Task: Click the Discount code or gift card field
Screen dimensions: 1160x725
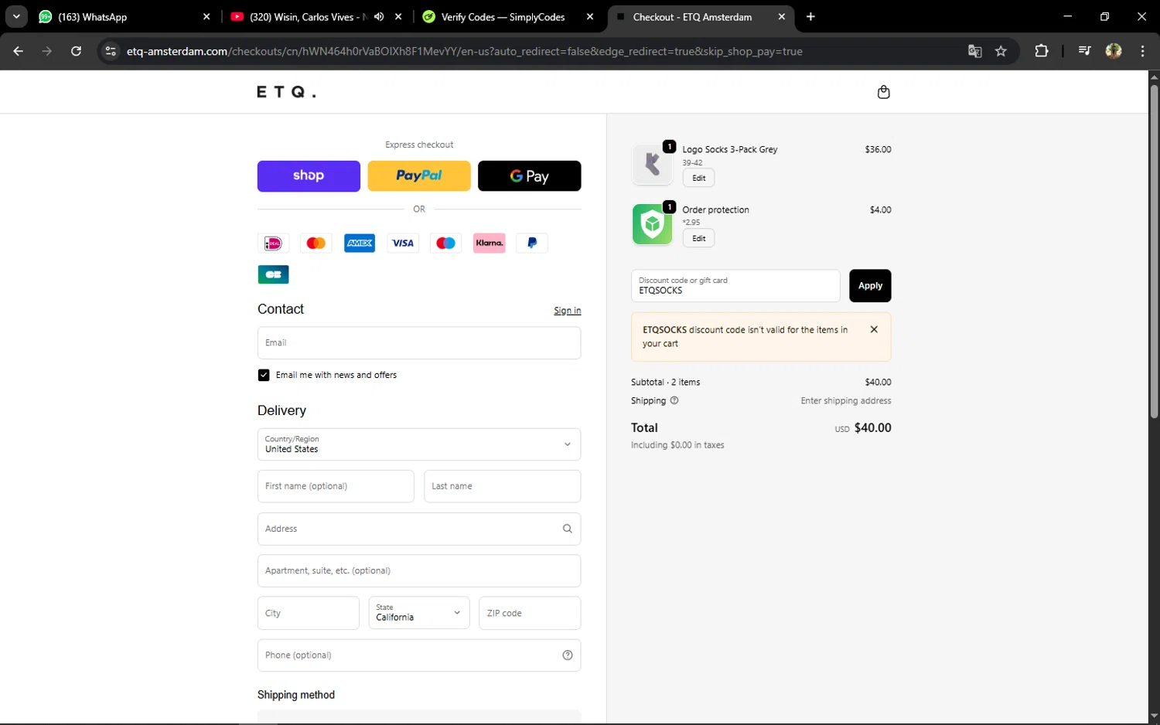Action: tap(735, 286)
